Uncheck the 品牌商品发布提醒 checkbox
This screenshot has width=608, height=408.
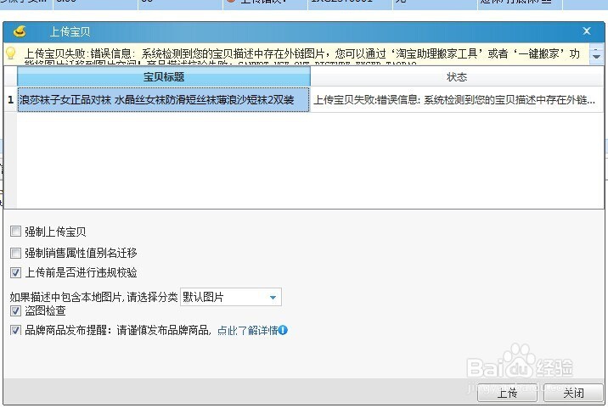15,330
